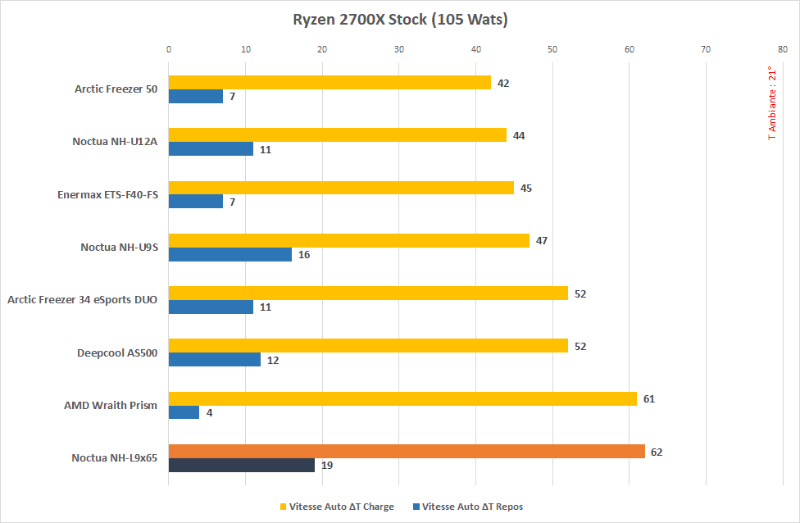
Task: Click the yellow AMD Wraith Prism charge bar
Action: [x=402, y=398]
